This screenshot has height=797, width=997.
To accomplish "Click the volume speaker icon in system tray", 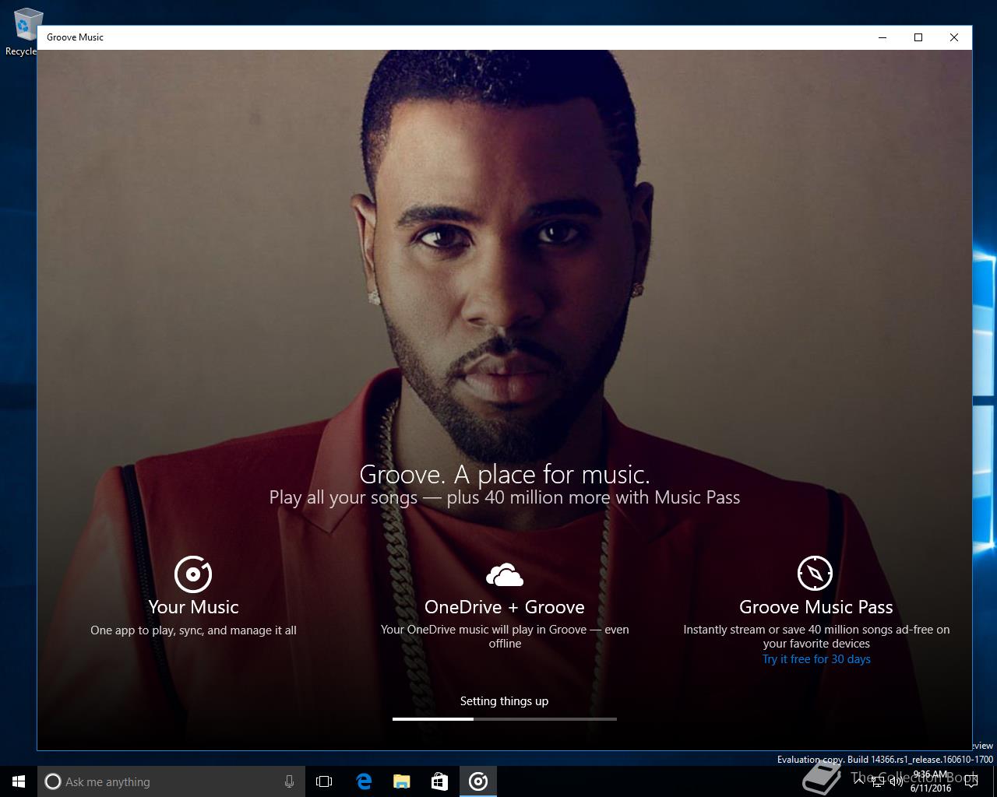I will 897,781.
